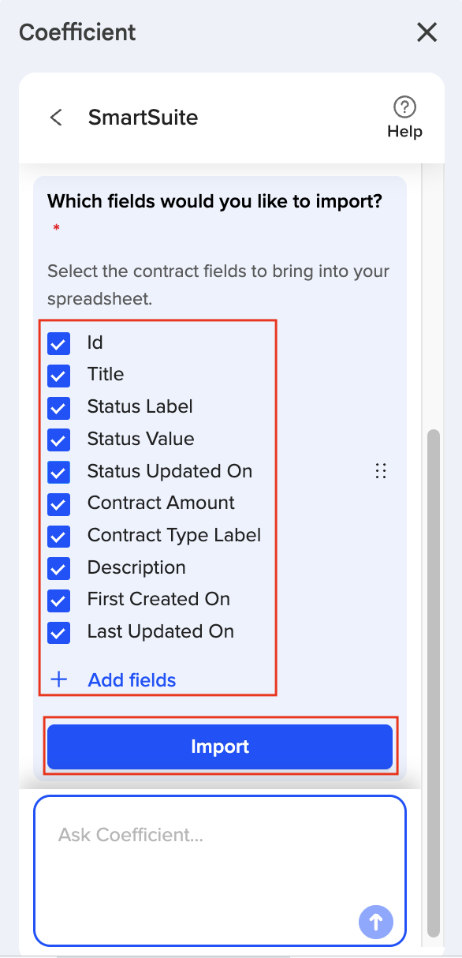The height and width of the screenshot is (958, 462).
Task: Close the Coefficient sidebar panel
Action: point(427,32)
